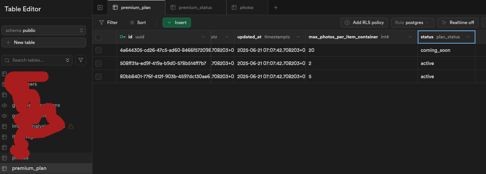This screenshot has height=174, width=486.
Task: Select the max photos cell showing 2
Action: pyautogui.click(x=361, y=64)
